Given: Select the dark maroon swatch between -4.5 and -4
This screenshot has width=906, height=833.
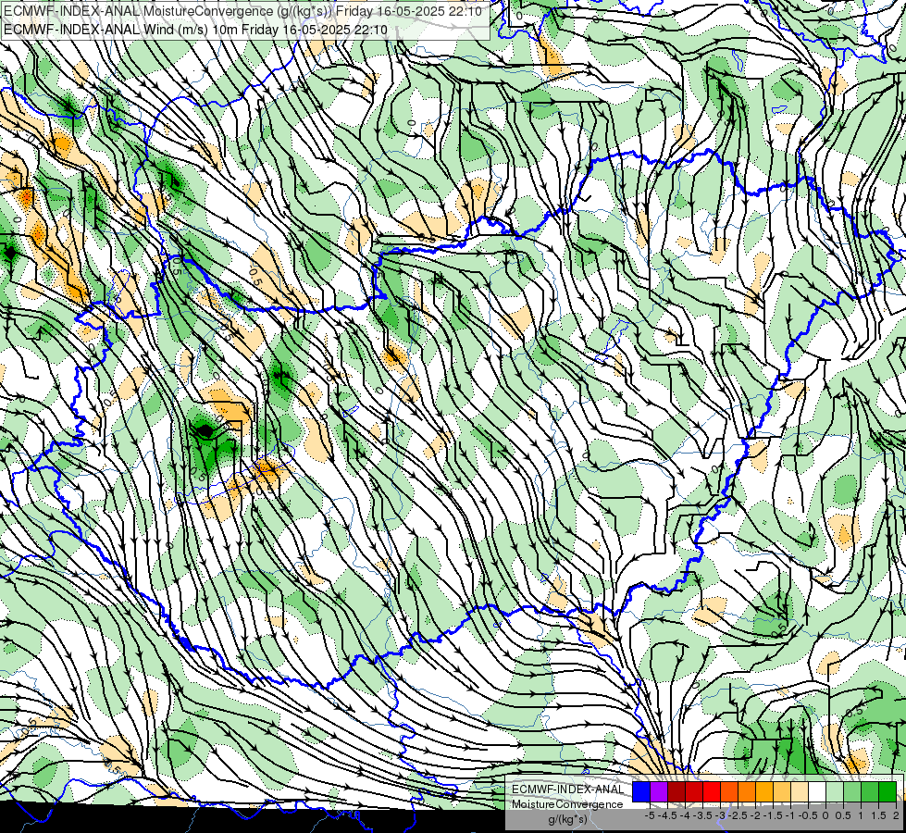Looking at the screenshot, I should (x=676, y=792).
